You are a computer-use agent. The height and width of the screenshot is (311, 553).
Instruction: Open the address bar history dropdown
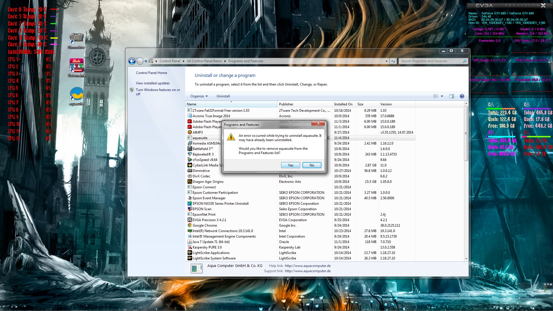(x=387, y=61)
